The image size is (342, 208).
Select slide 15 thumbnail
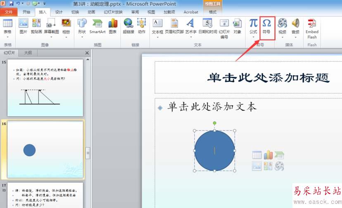pyautogui.click(x=45, y=88)
